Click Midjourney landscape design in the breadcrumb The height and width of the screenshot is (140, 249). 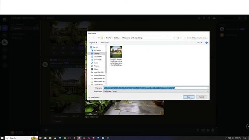click(132, 38)
